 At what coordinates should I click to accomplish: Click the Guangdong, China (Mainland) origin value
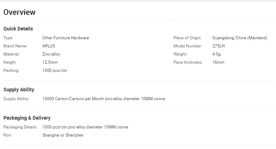[x=240, y=38]
